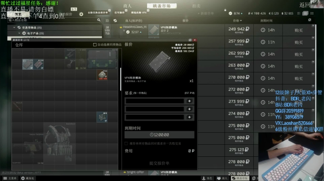Buy the 249 942 rouble offer

pyautogui.click(x=298, y=30)
